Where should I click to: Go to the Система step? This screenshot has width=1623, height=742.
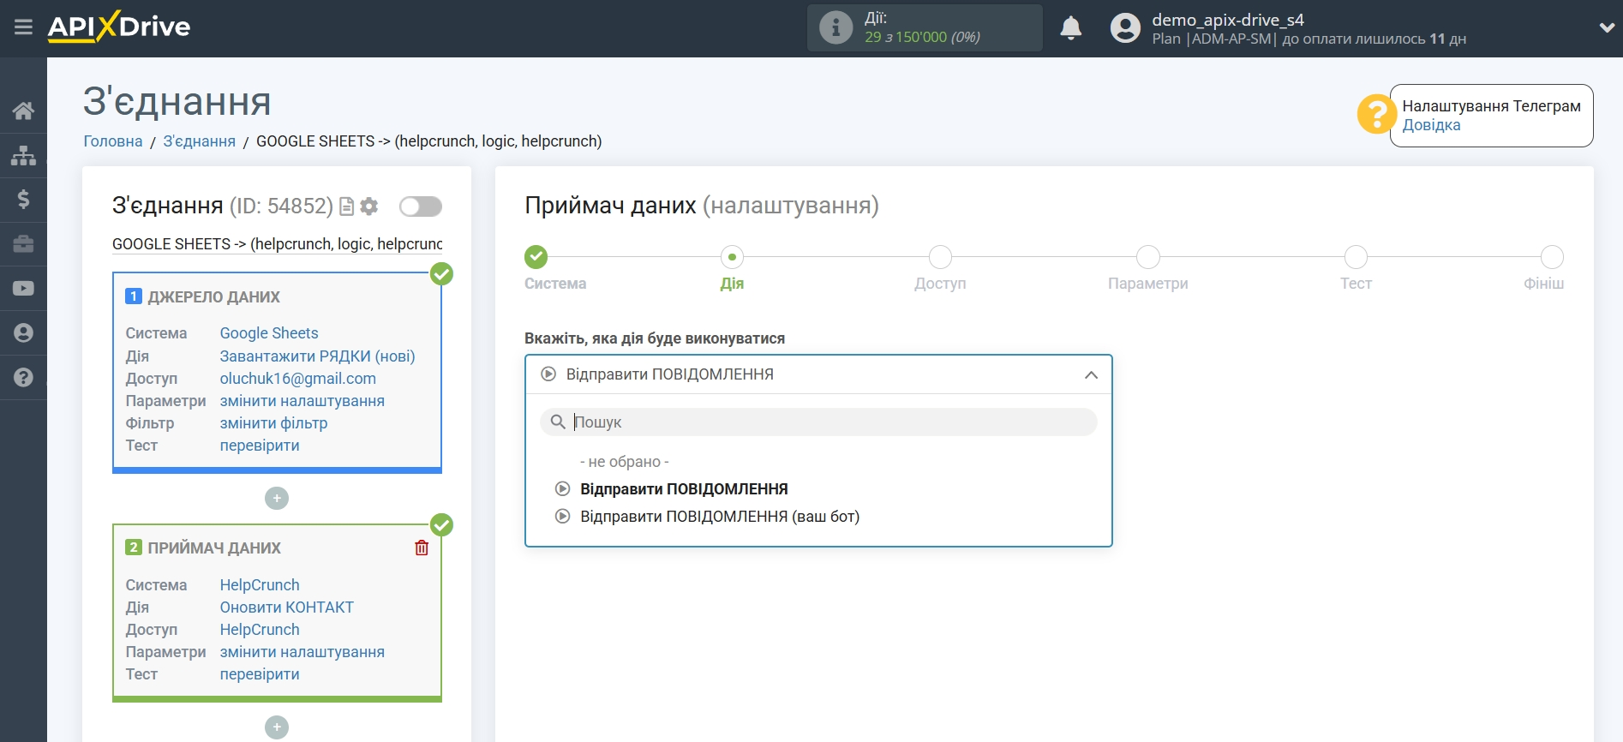tap(536, 257)
